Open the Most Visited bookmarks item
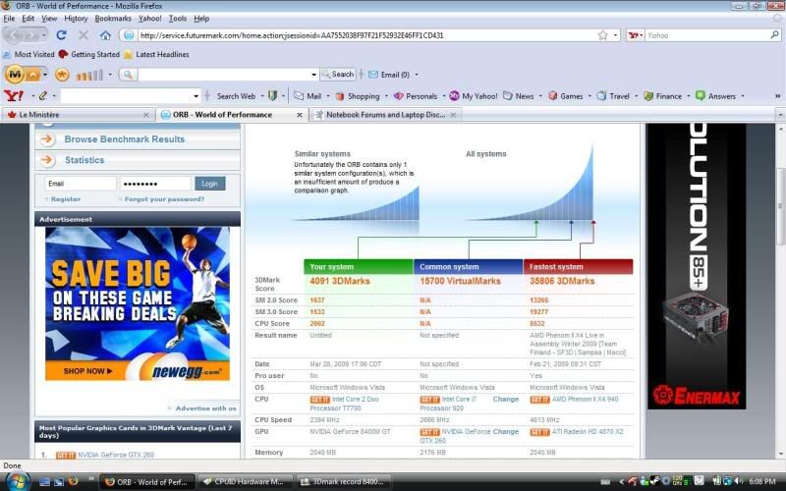Screen dimensions: 786x491 point(29,54)
